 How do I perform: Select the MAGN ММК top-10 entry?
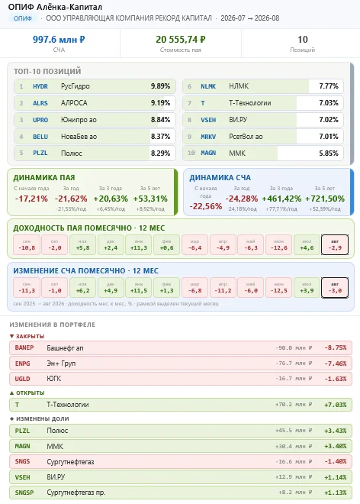(263, 153)
